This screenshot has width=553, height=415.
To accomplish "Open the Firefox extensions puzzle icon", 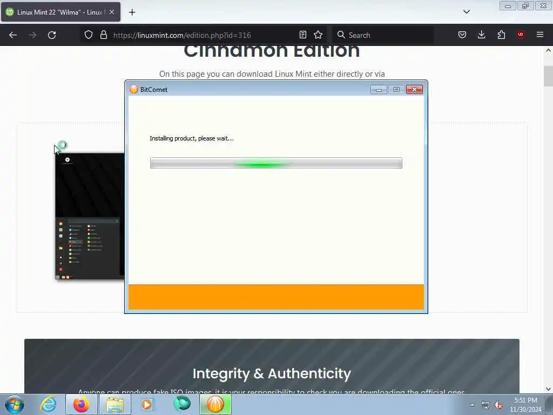I will tap(501, 35).
